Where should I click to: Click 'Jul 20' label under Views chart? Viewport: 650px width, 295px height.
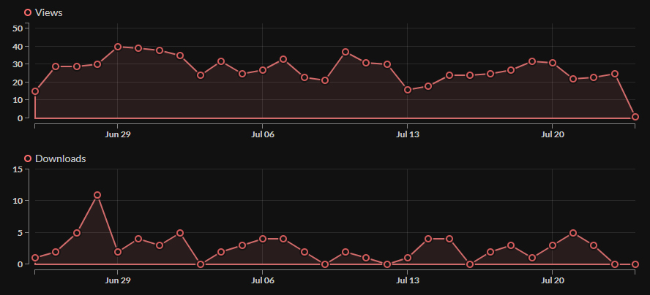point(552,134)
